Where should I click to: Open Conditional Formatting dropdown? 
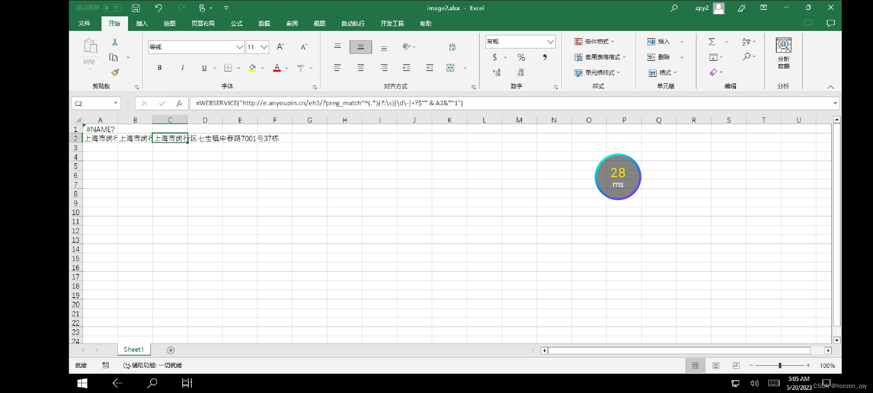(x=594, y=41)
